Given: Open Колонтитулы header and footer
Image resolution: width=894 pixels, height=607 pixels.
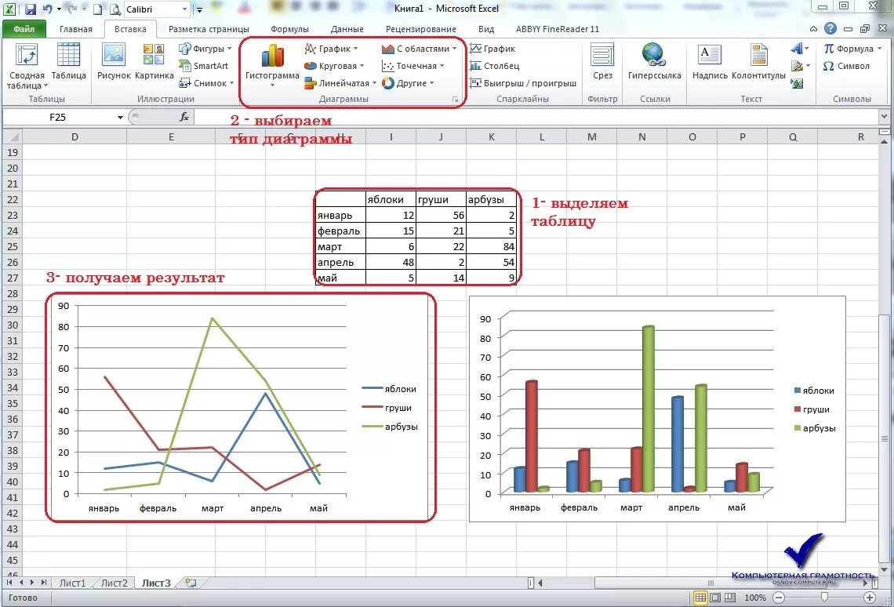Looking at the screenshot, I should tap(758, 61).
